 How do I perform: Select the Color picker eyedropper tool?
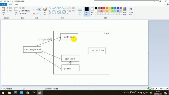tap(37, 13)
